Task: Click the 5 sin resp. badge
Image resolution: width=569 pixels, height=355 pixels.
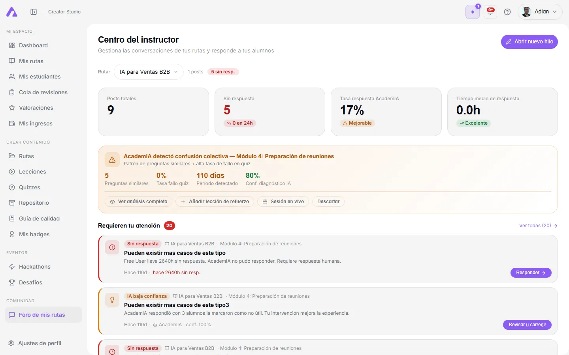Action: [x=223, y=72]
